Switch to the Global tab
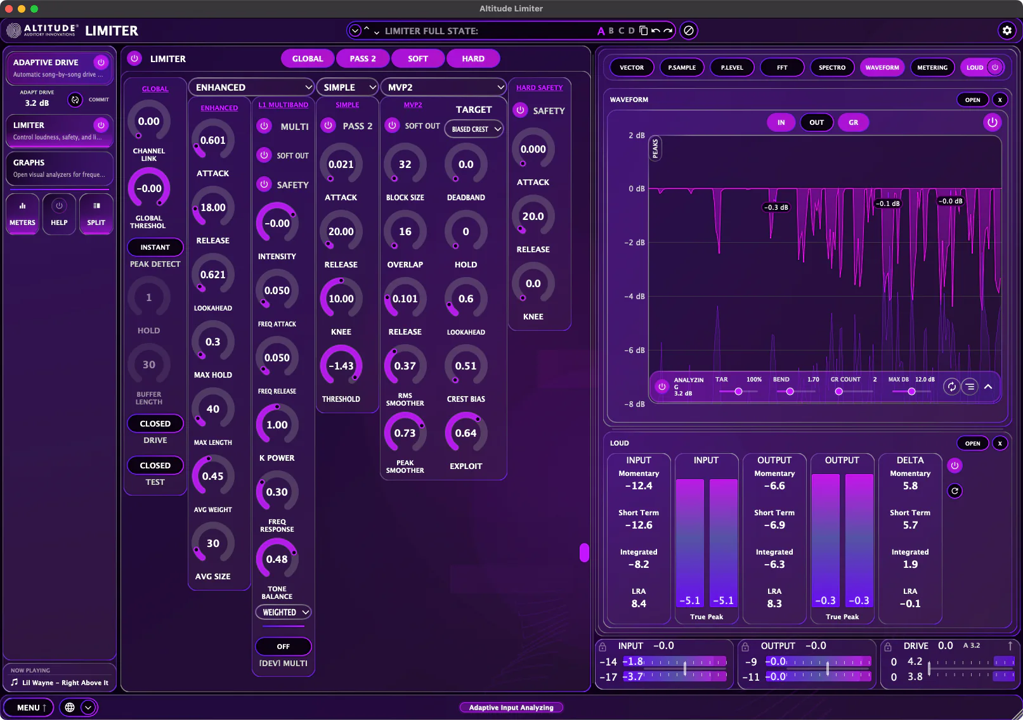 tap(308, 58)
